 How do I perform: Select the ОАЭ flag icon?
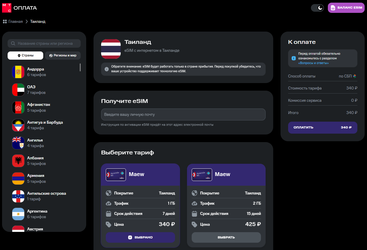point(18,90)
